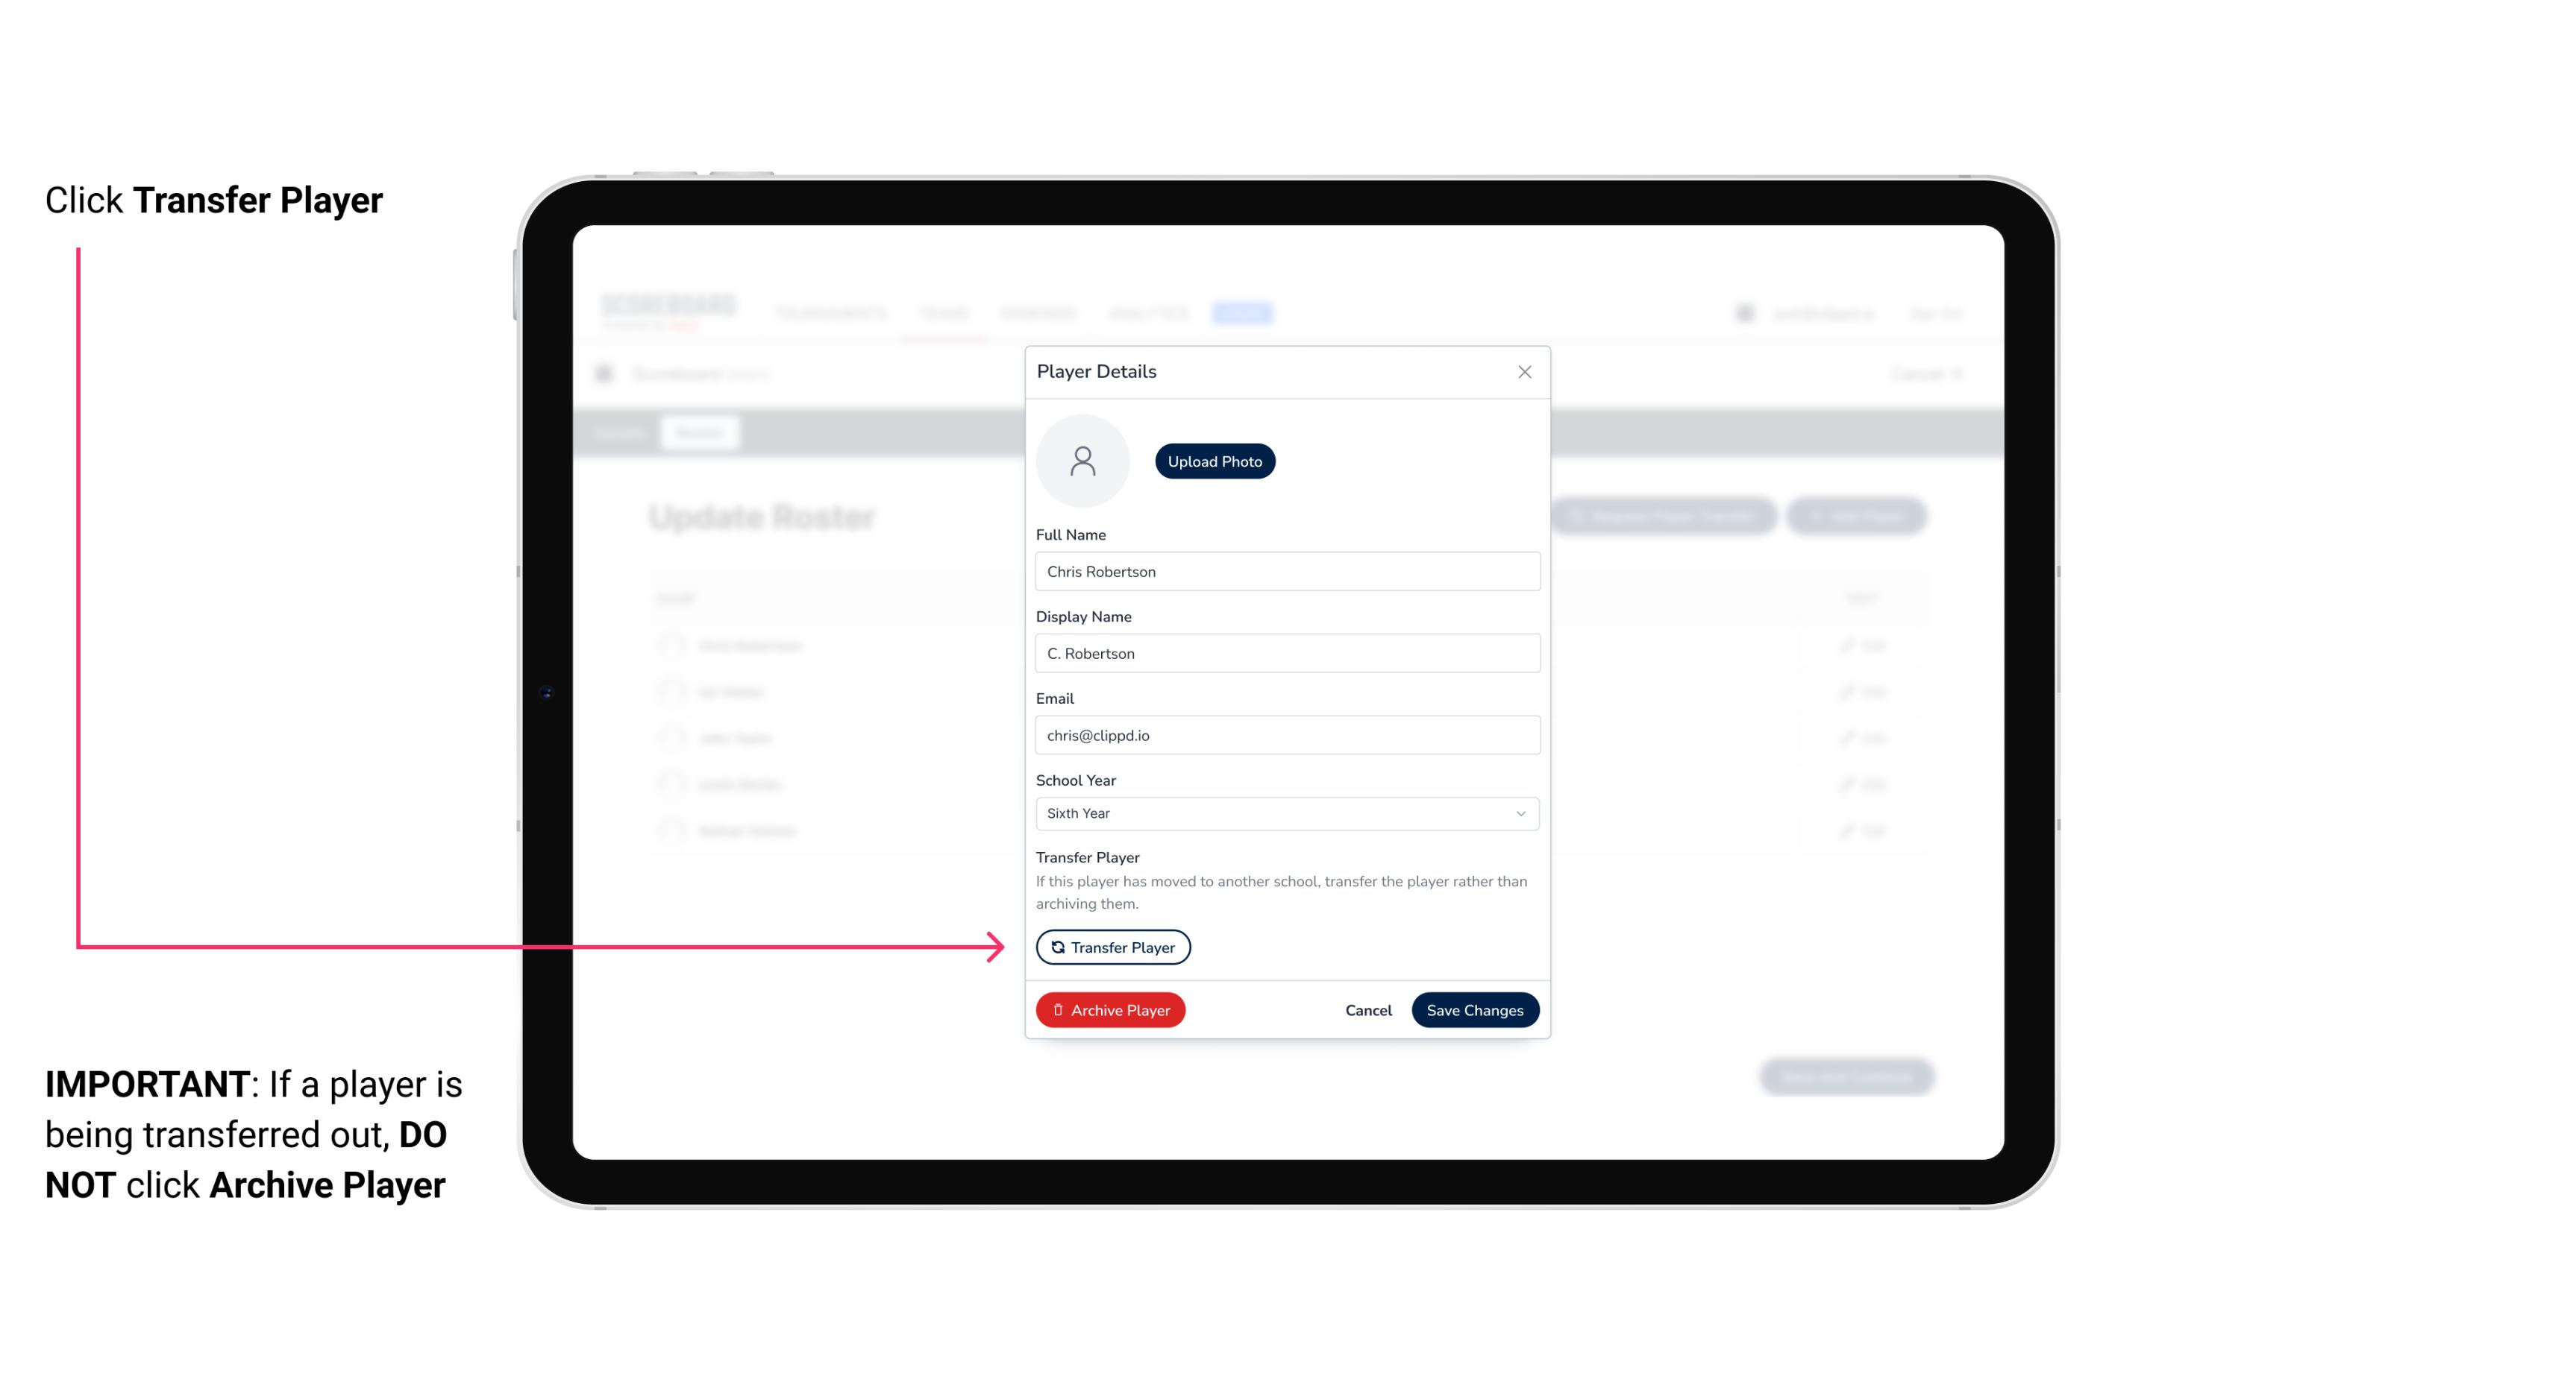
Task: Click the Save Changes button
Action: [x=1473, y=1008]
